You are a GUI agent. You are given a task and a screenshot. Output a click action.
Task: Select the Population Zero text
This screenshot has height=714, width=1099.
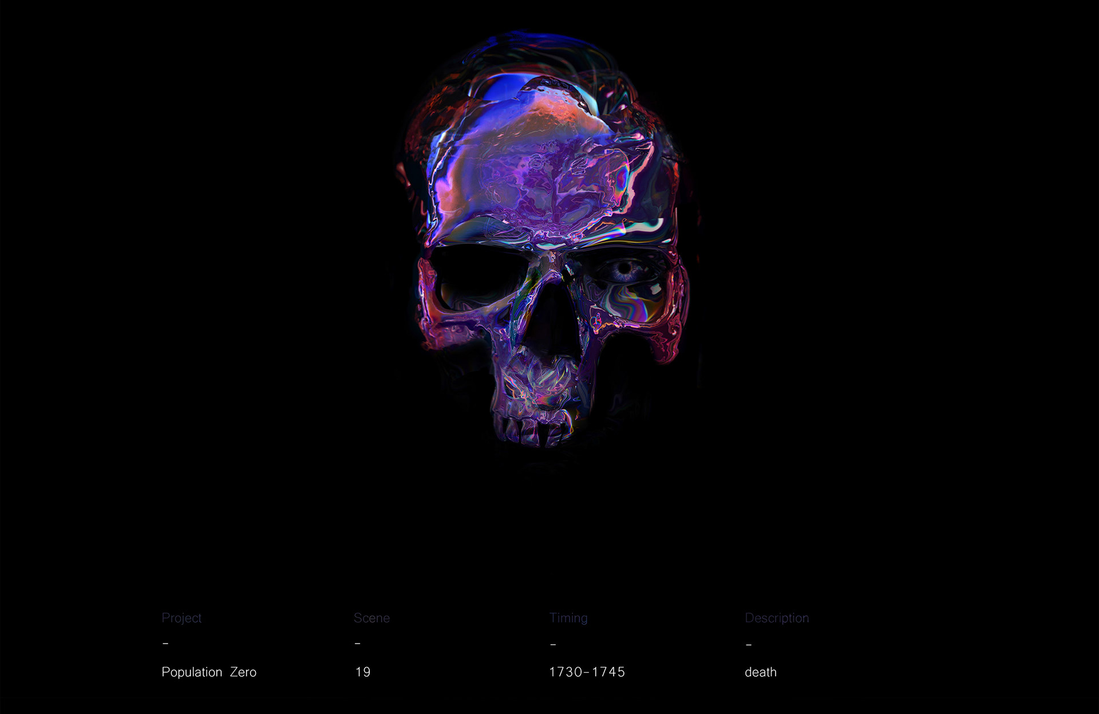[209, 672]
